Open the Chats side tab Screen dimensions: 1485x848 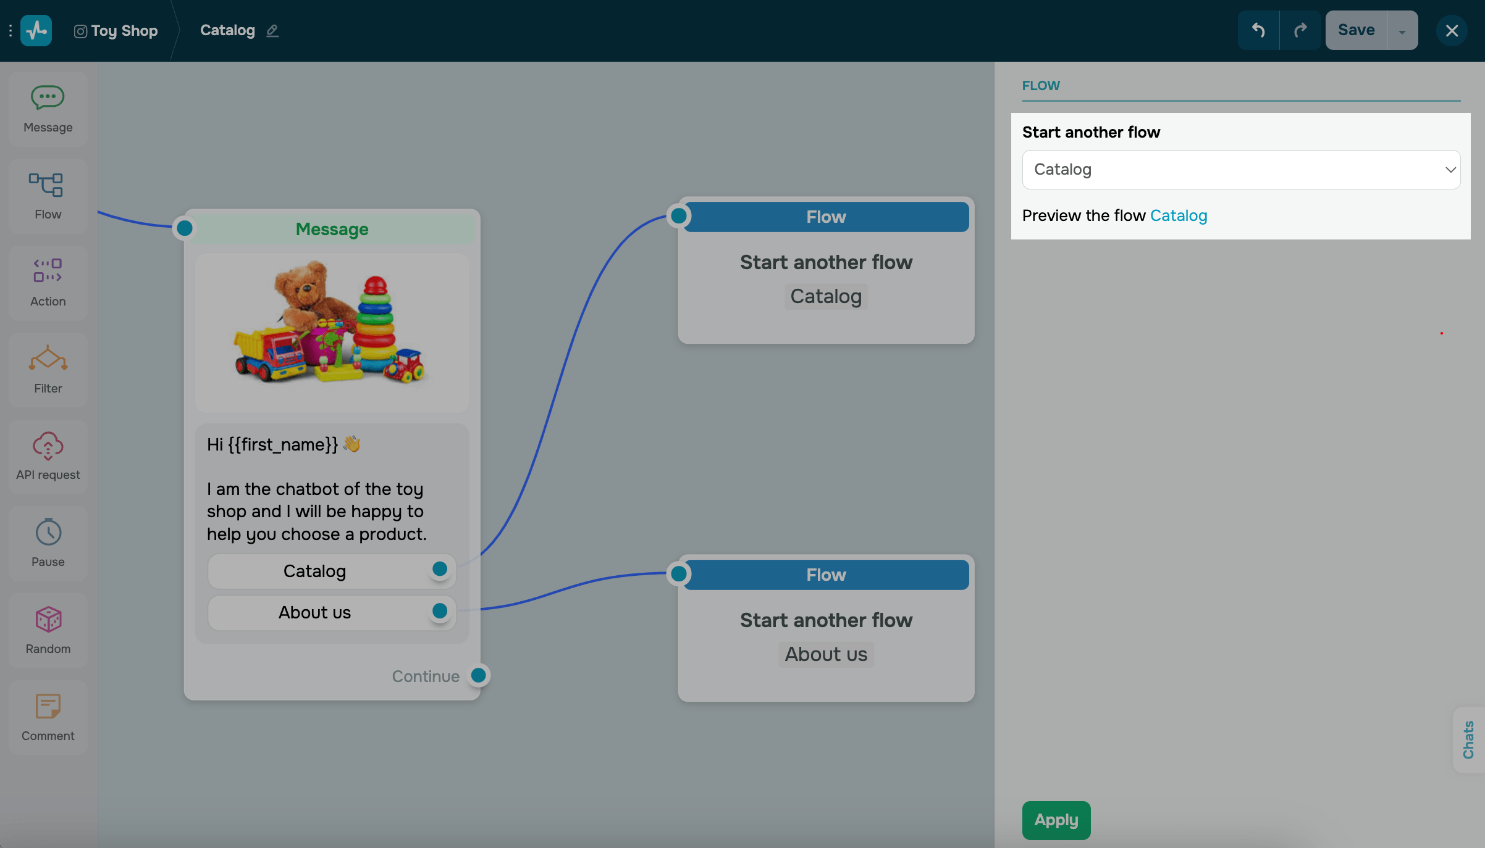point(1469,739)
